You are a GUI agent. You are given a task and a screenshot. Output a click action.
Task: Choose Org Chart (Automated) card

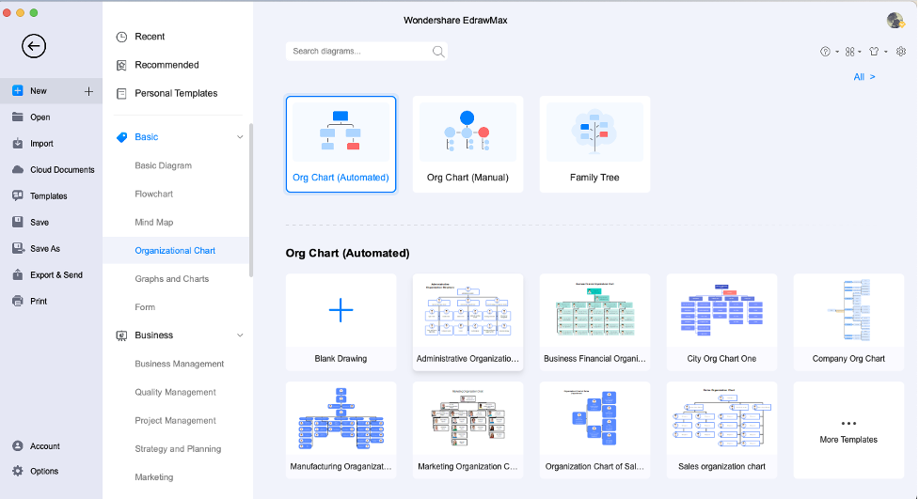(x=341, y=144)
